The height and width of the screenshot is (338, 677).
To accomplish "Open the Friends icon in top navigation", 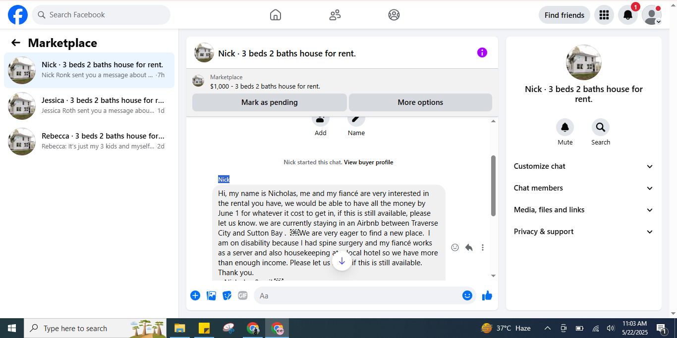I will (x=335, y=15).
